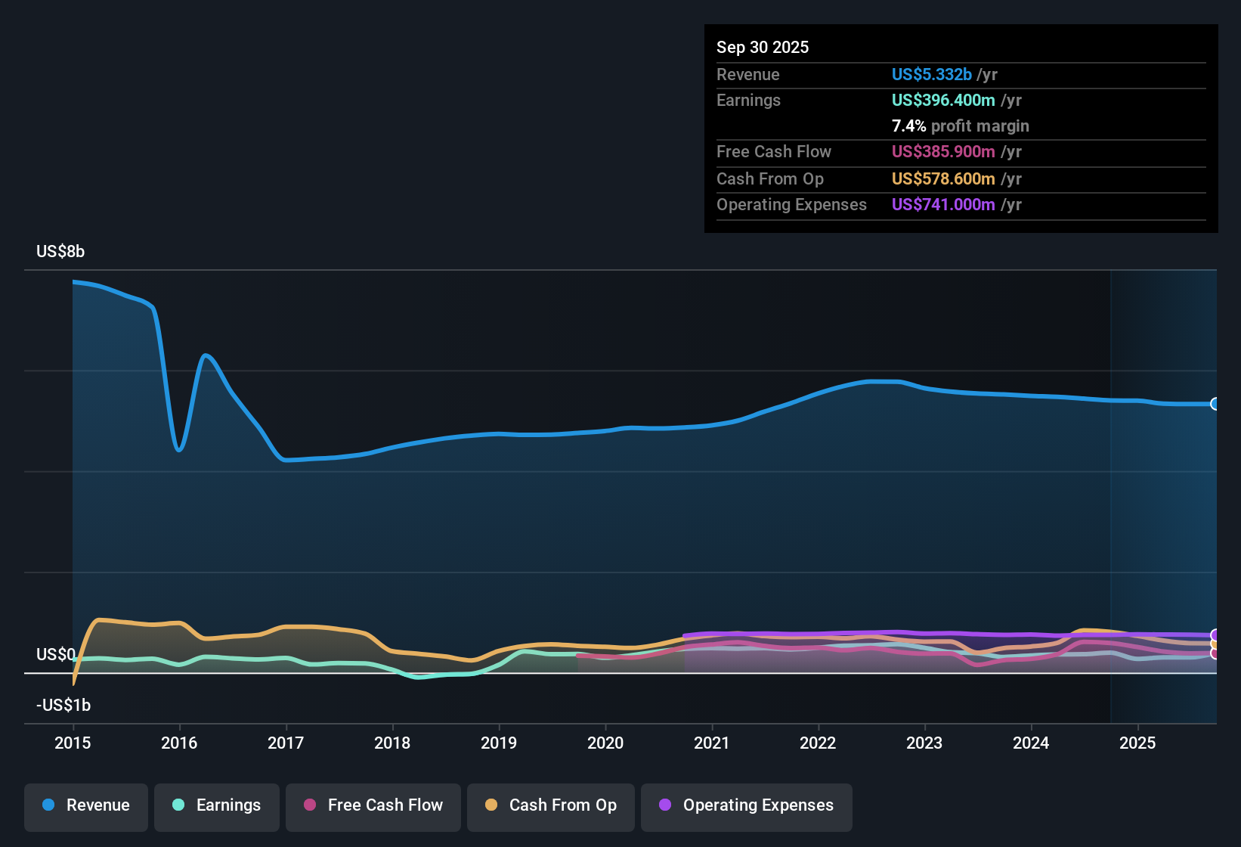Viewport: 1241px width, 847px height.
Task: Click the 7.4% profit margin text
Action: (x=961, y=126)
